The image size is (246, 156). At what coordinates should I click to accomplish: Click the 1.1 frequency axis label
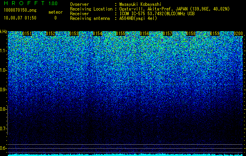pyautogui.click(x=4, y=51)
